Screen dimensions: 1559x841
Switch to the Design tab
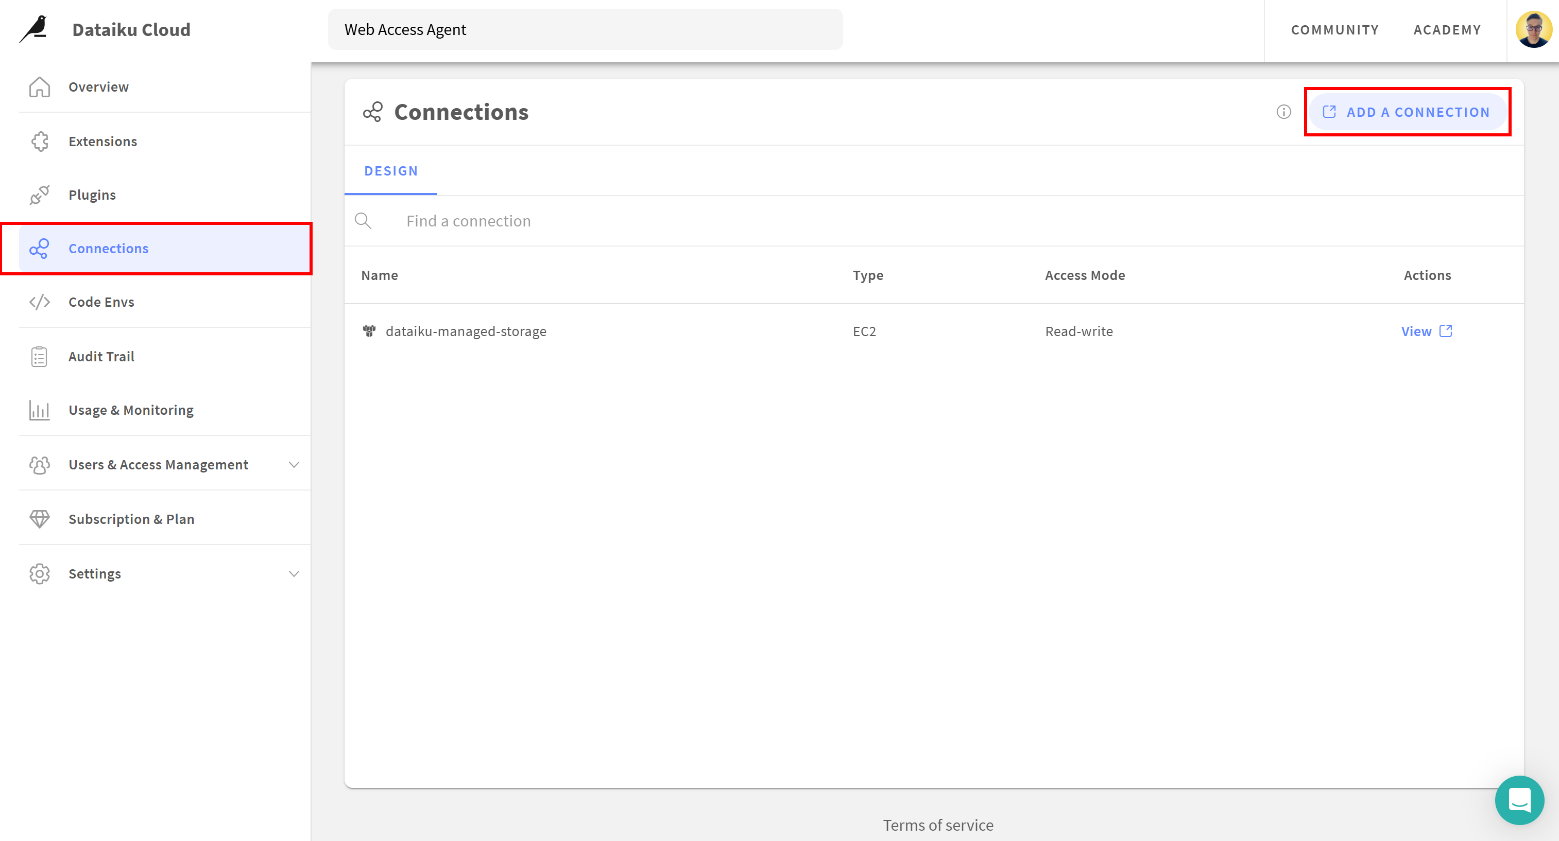[x=391, y=170]
